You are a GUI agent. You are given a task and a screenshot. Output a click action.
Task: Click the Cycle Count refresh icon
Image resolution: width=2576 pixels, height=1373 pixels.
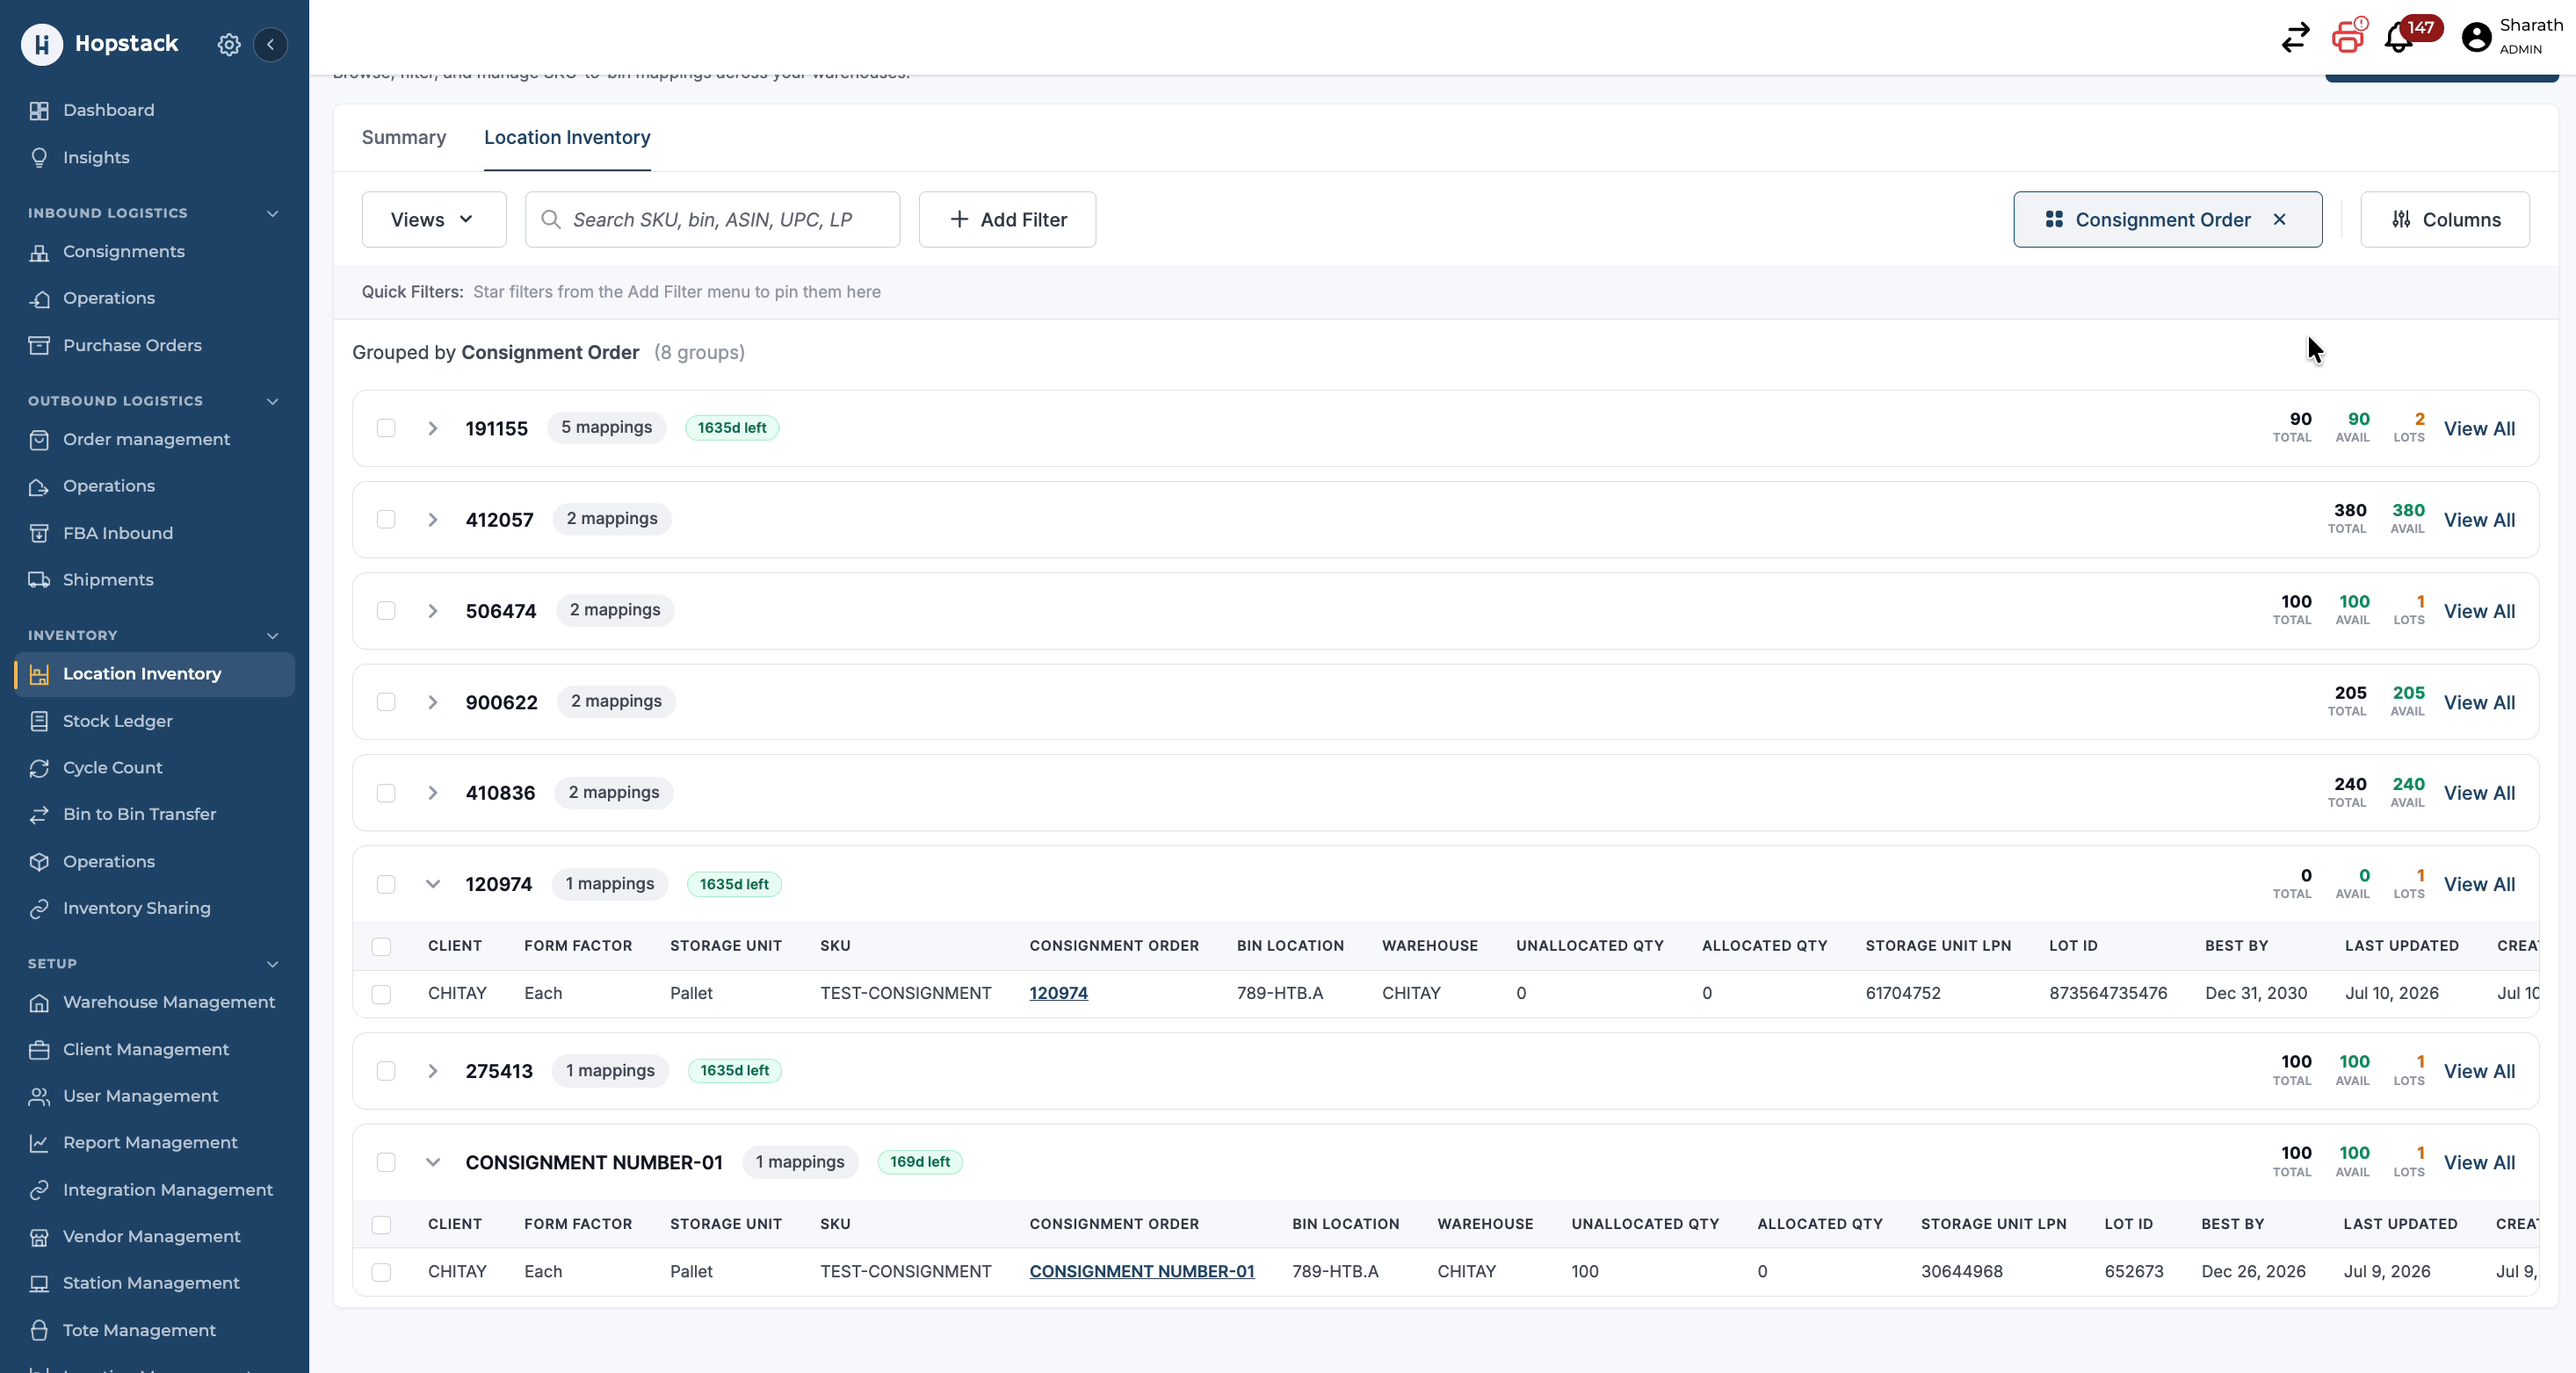tap(39, 767)
